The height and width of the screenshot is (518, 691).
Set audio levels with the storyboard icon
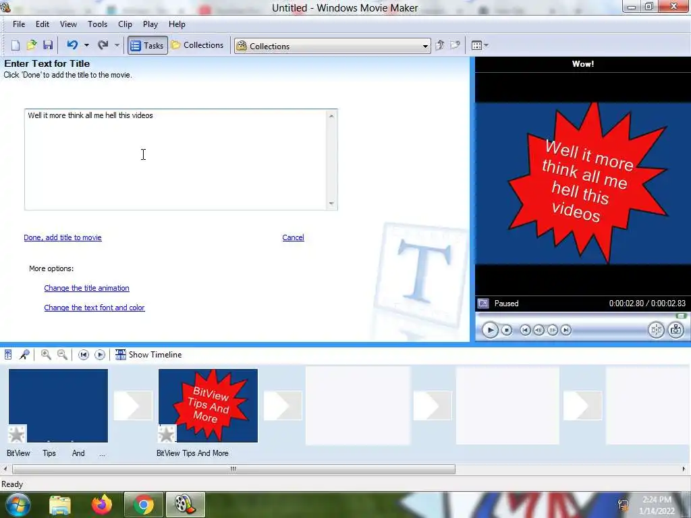pyautogui.click(x=8, y=355)
